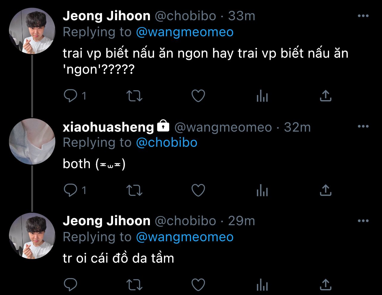Image resolution: width=382 pixels, height=295 pixels.
Task: Open more options on the 29m tweet
Action: [363, 221]
